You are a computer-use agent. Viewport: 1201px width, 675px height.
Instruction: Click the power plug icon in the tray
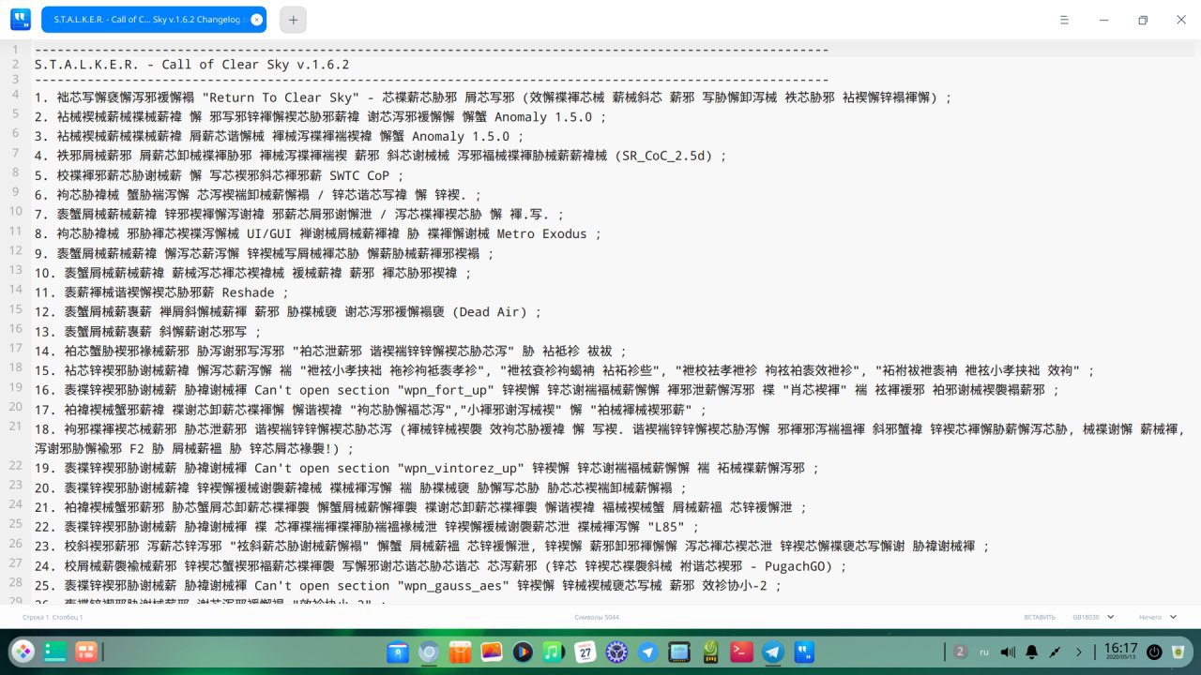(x=1056, y=652)
